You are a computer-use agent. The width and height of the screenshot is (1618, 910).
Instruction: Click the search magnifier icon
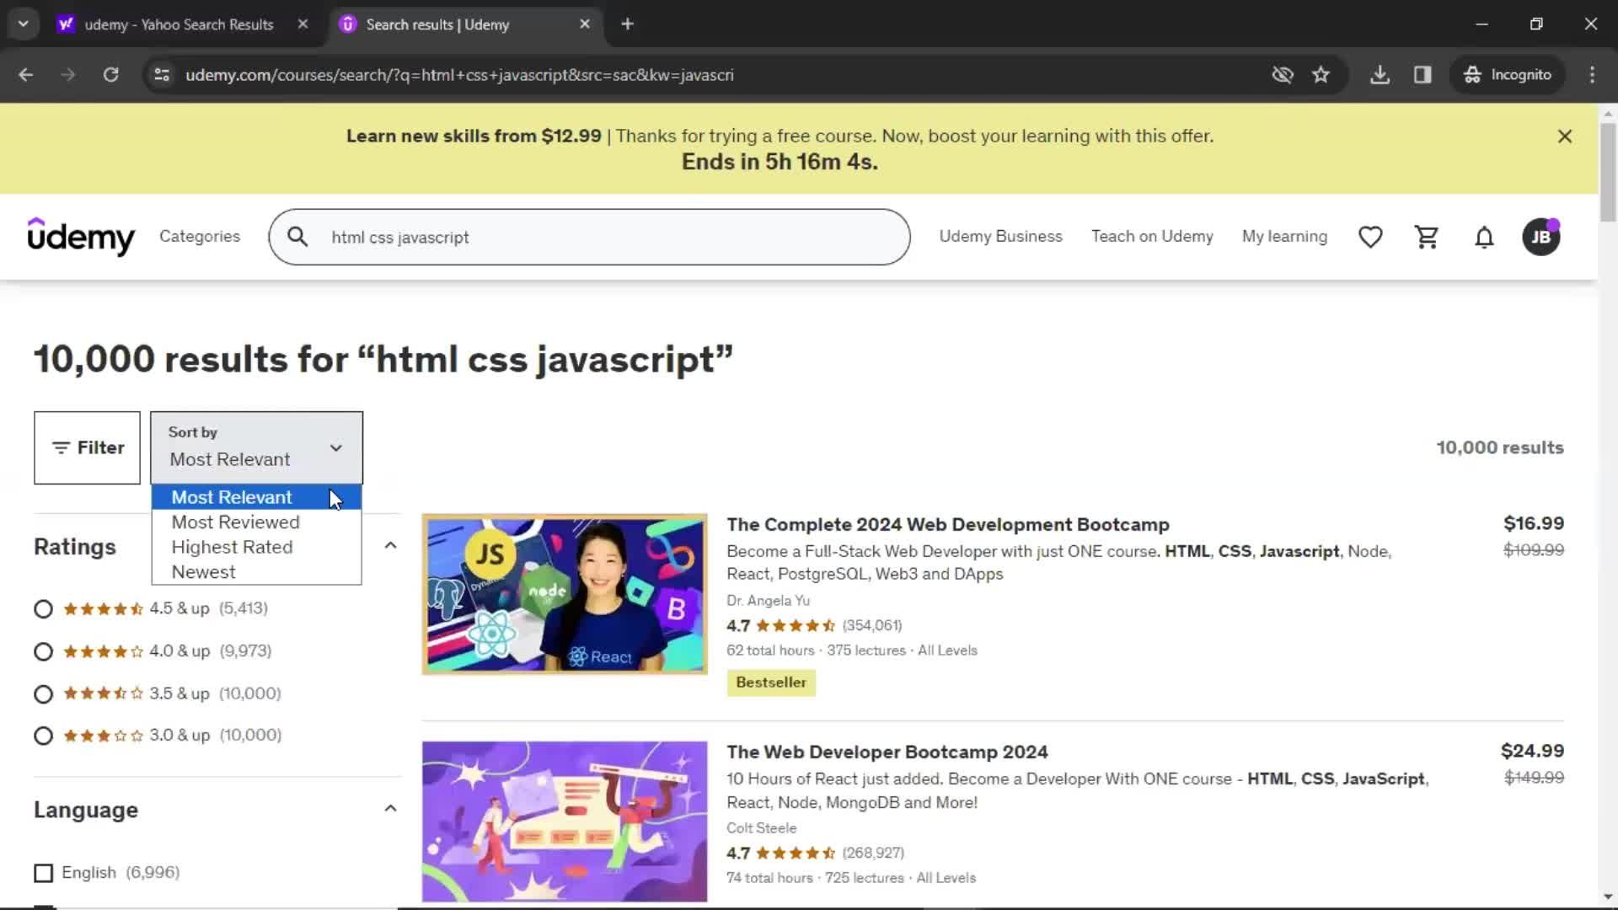click(297, 237)
